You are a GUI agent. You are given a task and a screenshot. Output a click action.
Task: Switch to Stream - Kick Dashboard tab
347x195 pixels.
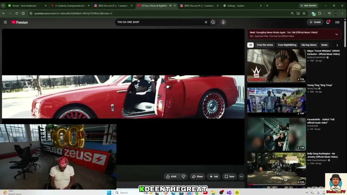coord(28,6)
